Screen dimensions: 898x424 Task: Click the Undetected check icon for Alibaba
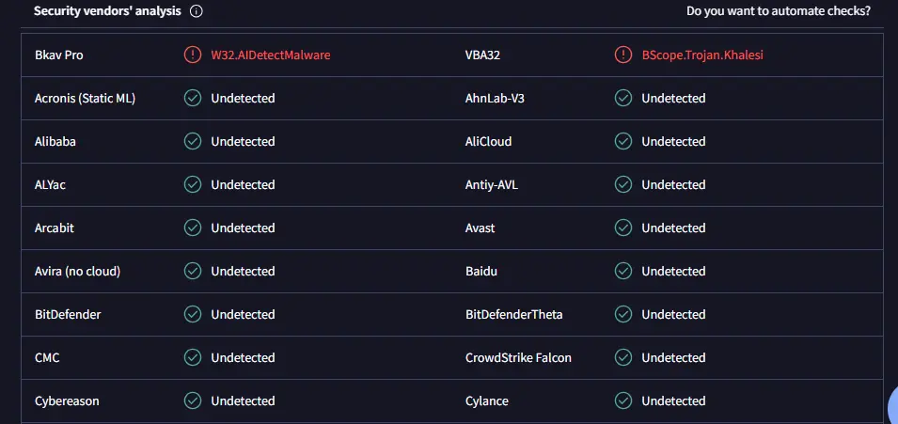pyautogui.click(x=193, y=142)
